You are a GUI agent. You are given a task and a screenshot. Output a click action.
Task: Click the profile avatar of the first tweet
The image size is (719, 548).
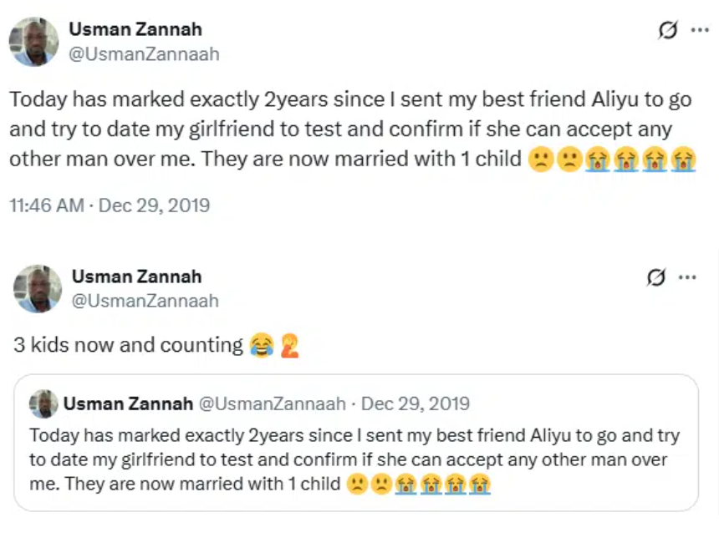33,41
